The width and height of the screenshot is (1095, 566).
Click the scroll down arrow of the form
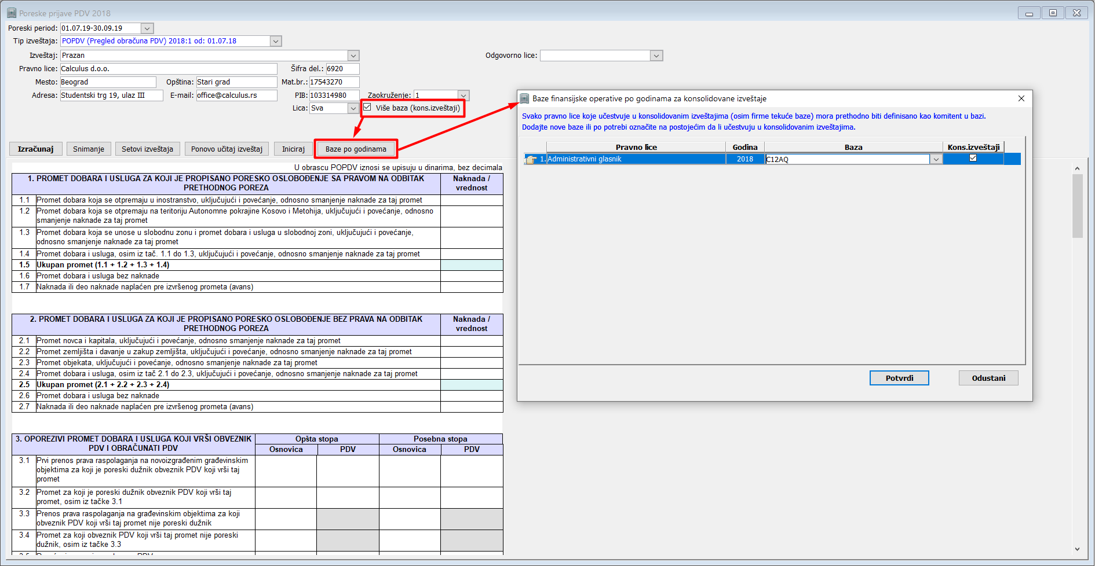(x=1077, y=549)
